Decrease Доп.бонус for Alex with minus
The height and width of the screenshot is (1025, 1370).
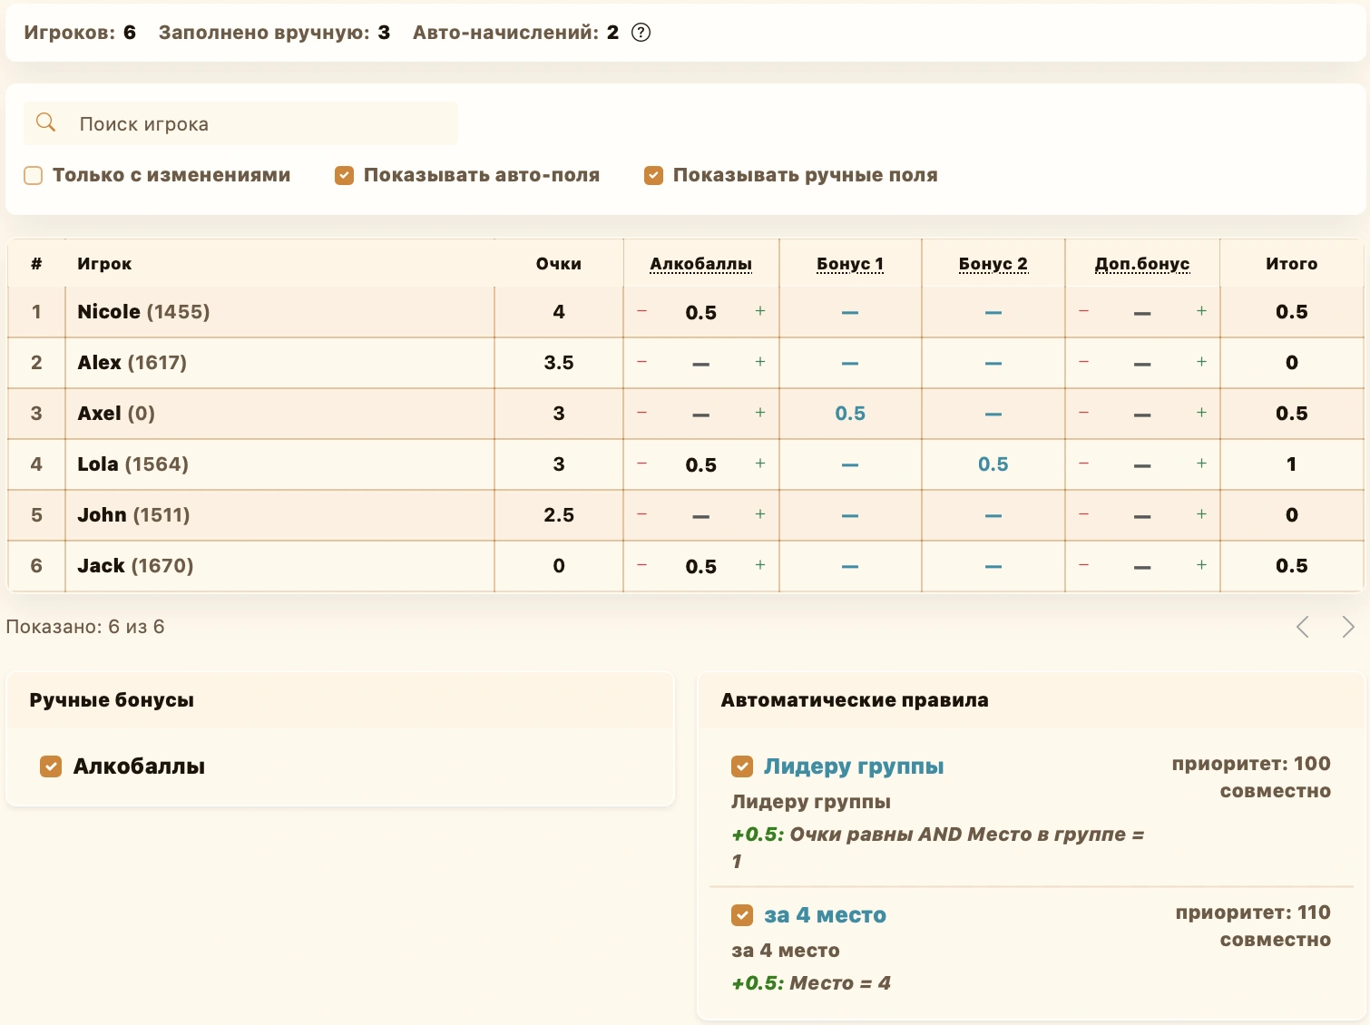[x=1083, y=362]
